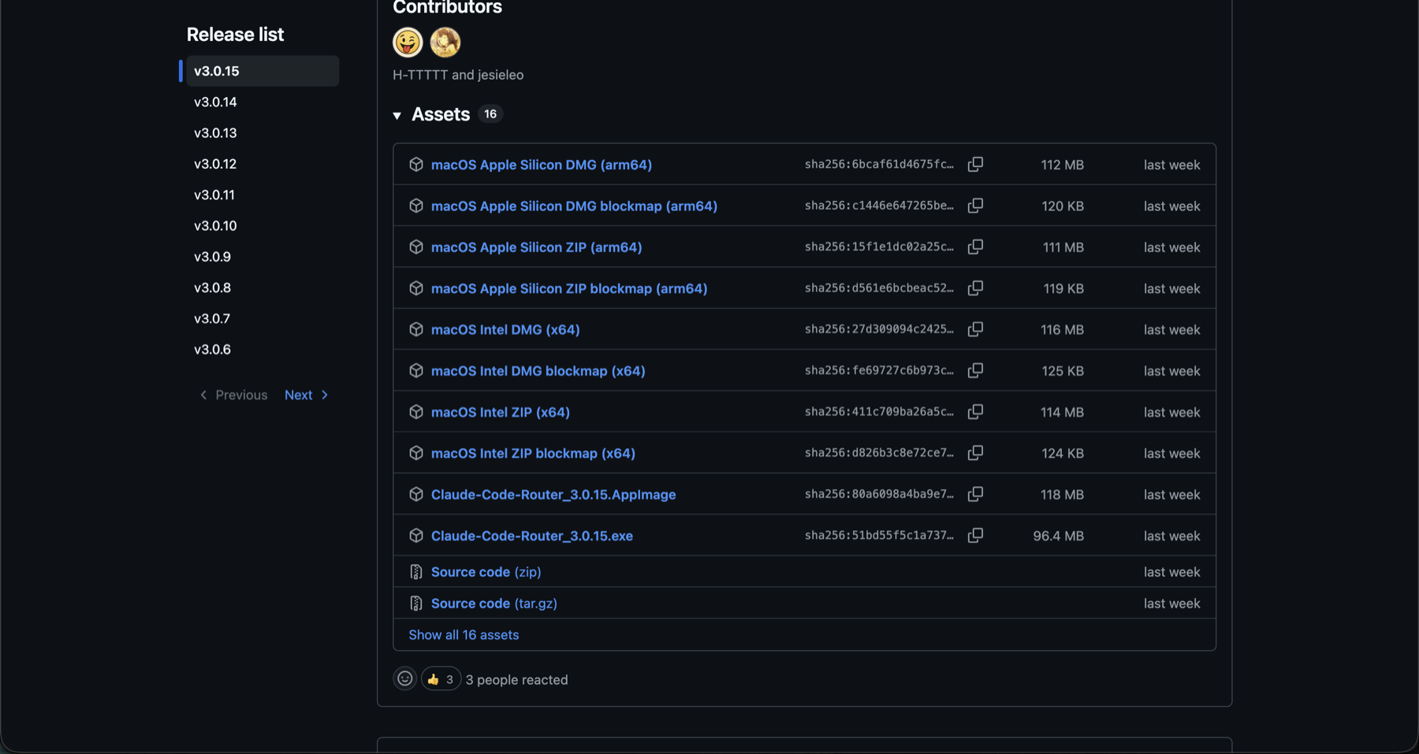
Task: Select release v3.0.10 in Release list
Action: point(215,225)
